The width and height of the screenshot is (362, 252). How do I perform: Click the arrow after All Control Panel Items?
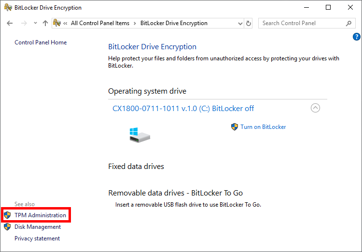(135, 23)
